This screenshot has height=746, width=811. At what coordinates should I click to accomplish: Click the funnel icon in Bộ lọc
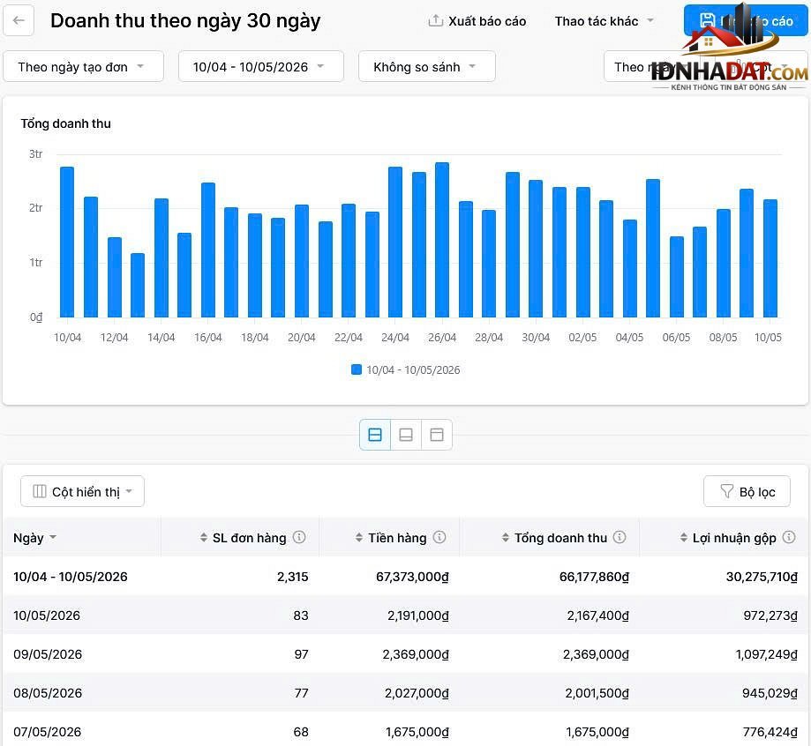click(x=726, y=491)
